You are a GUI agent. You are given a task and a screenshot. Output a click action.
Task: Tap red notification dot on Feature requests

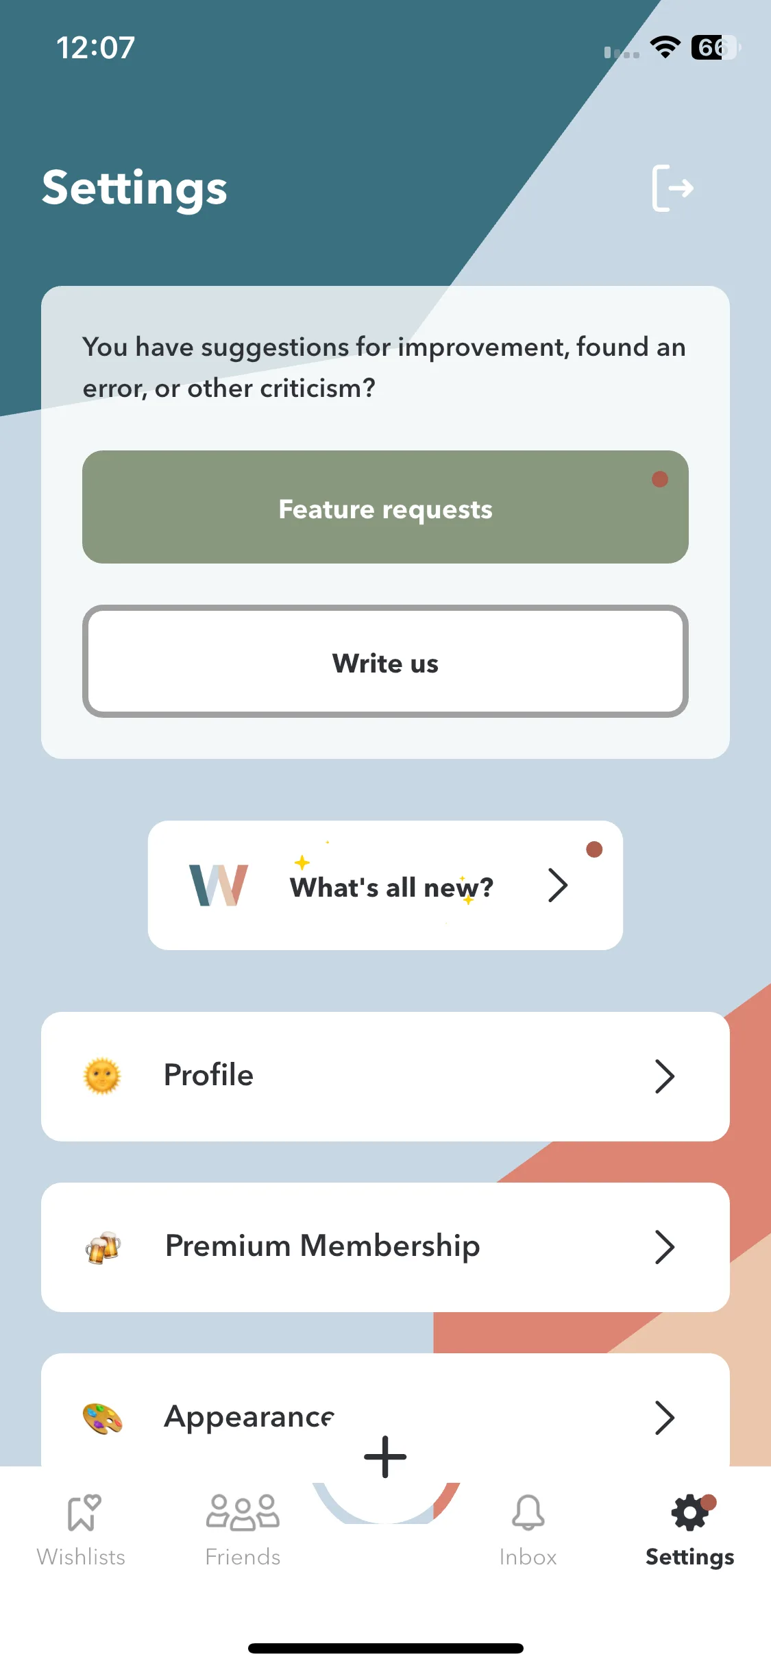point(660,479)
